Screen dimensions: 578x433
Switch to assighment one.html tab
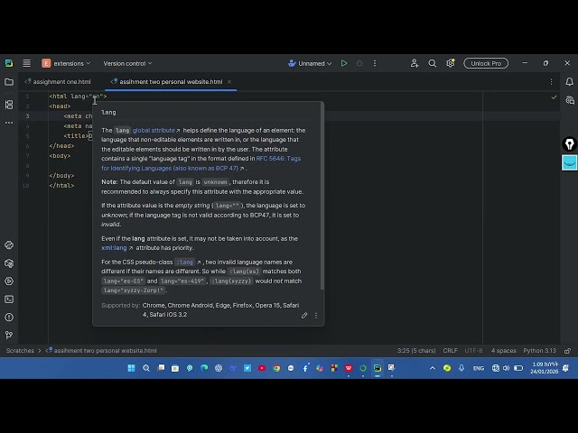pos(58,82)
